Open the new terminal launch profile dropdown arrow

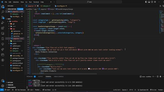[x=155, y=77]
